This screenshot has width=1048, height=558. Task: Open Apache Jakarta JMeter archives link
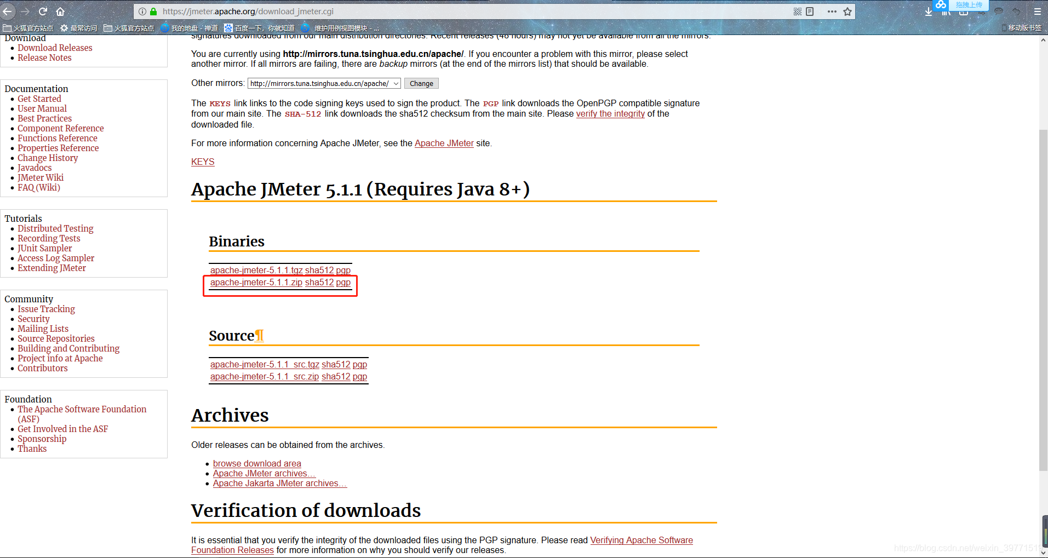(280, 484)
